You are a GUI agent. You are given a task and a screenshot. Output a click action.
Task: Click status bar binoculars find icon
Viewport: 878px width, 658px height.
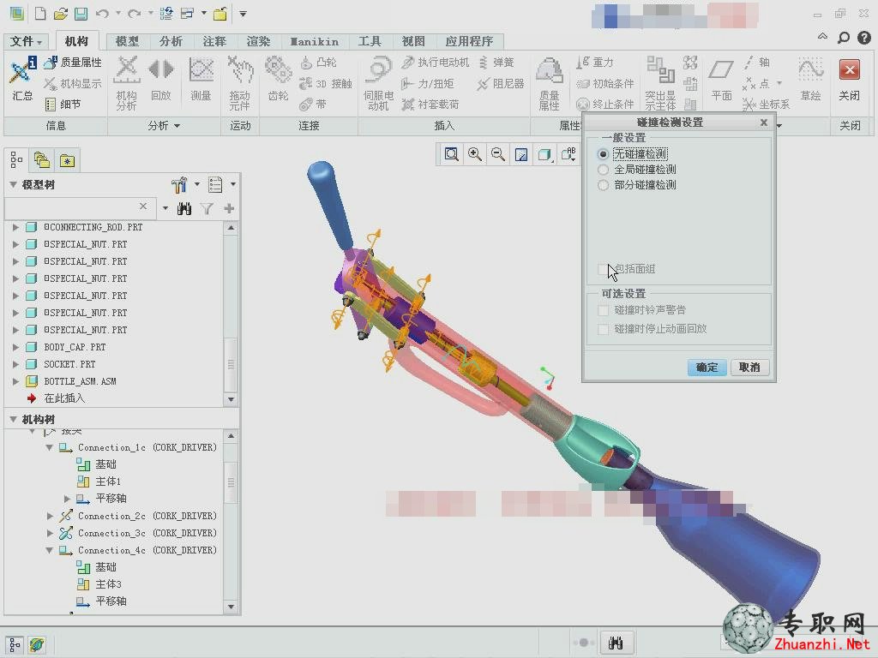point(616,643)
